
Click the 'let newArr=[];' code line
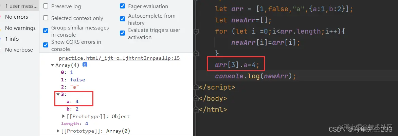243,20
